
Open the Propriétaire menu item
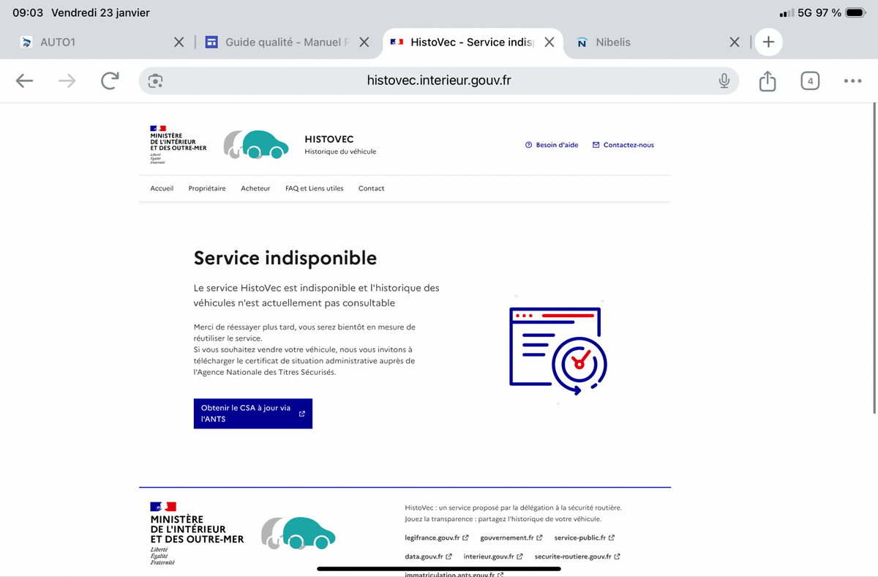(207, 189)
